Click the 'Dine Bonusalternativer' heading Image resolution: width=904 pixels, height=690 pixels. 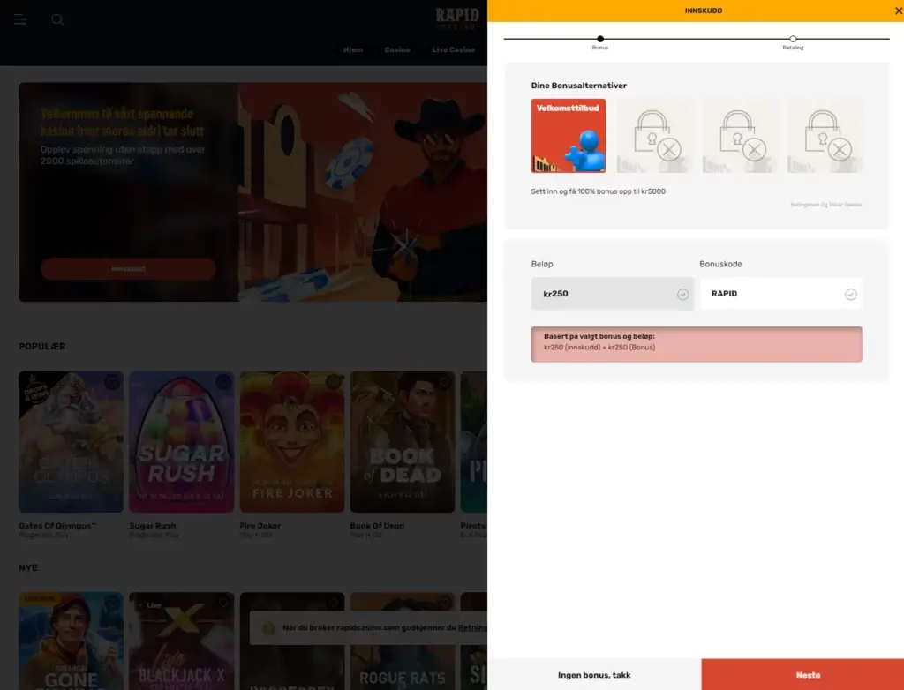click(579, 86)
